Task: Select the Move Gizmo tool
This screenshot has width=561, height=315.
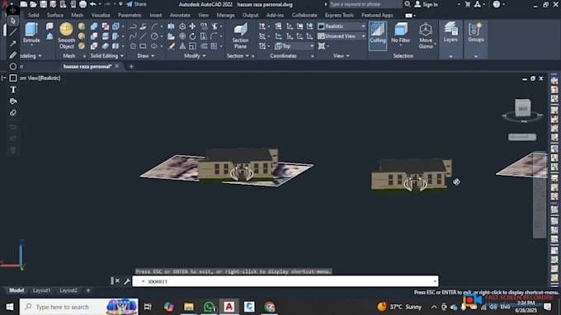Action: click(x=426, y=35)
